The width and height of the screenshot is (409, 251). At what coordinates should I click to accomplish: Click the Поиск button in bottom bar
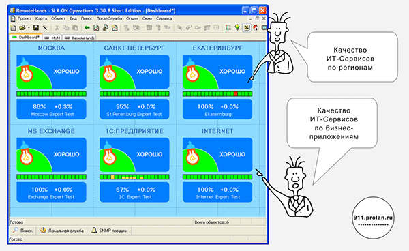coord(22,231)
